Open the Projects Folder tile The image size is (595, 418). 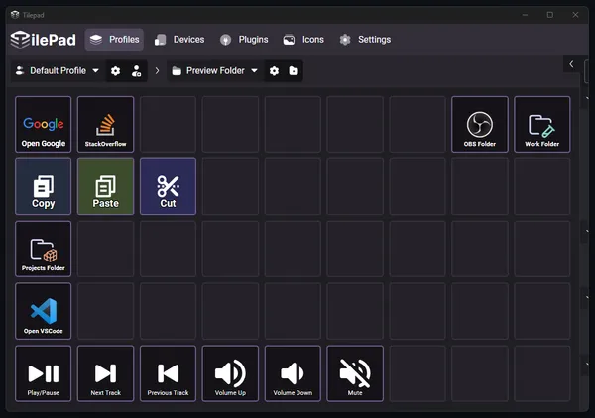(44, 249)
